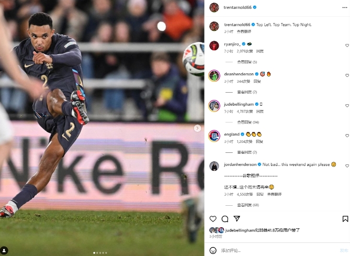Screen dimensions: 350x256
Task: View translation of the post caption
Action: point(244,31)
